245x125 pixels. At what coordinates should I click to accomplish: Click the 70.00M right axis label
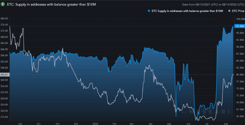coord(240,102)
